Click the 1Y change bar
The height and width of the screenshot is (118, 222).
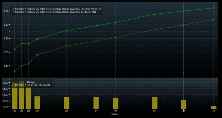(214, 108)
